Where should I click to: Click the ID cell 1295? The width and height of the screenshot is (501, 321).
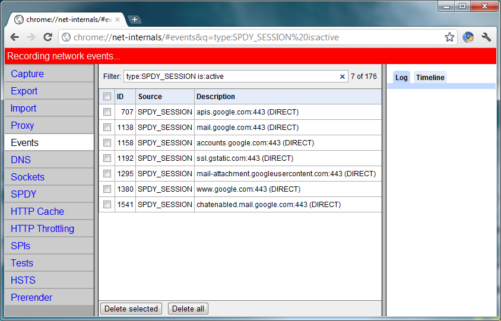pos(125,173)
